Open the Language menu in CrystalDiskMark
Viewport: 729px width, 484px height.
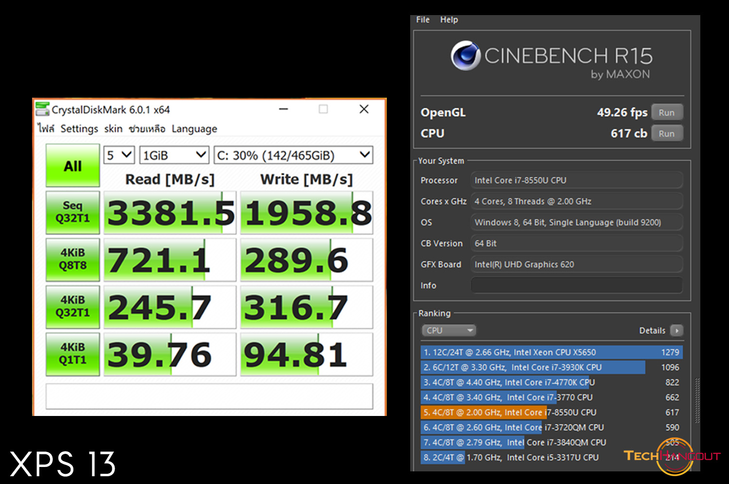point(194,129)
